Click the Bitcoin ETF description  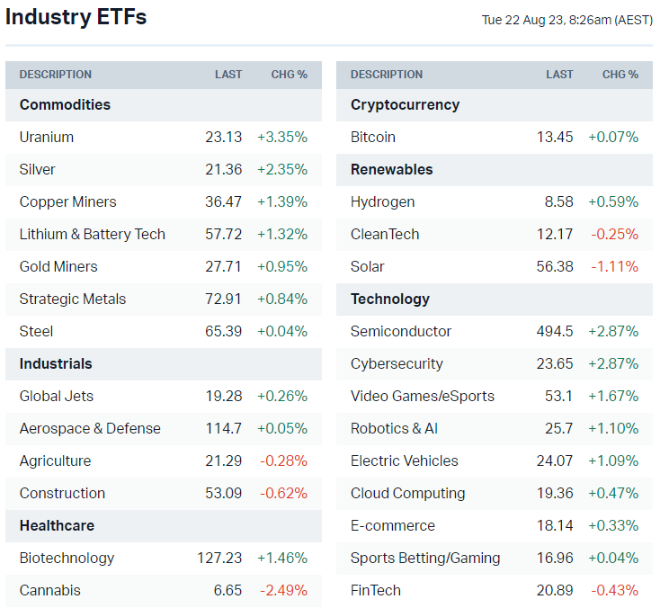tap(372, 137)
